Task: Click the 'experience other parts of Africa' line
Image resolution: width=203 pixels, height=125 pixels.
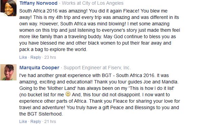Action: click(99, 101)
